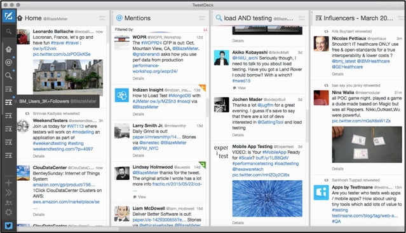Add a column with the plus icon
The image size is (406, 233).
pyautogui.click(x=8, y=183)
